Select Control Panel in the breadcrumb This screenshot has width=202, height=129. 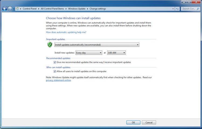(30, 9)
